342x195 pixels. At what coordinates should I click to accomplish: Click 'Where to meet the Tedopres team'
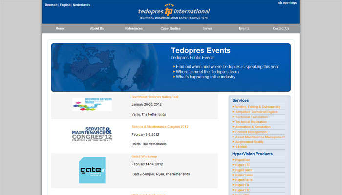[207, 72]
